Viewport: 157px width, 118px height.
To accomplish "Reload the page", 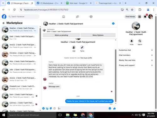I will point(14,10).
